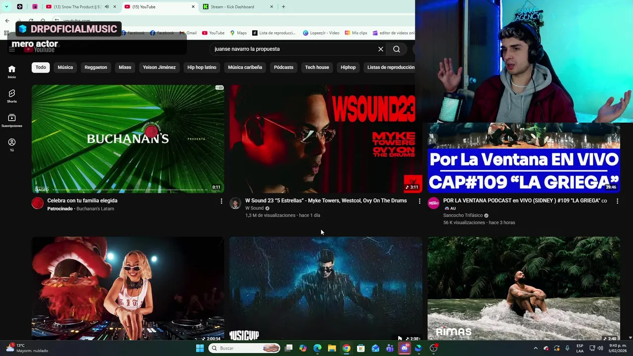Open Copilot app from taskbar
The image size is (633, 356).
coord(303,348)
